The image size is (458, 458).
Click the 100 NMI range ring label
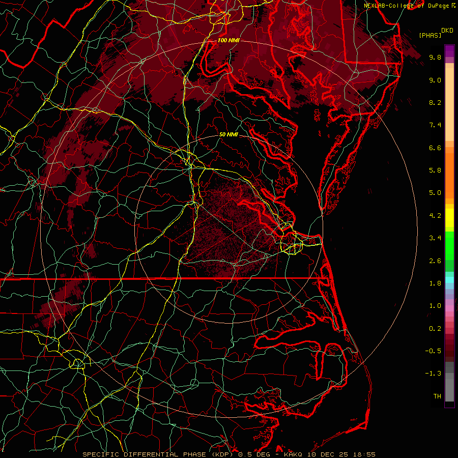tap(228, 40)
